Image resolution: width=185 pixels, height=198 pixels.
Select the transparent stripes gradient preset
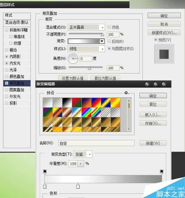106,112
